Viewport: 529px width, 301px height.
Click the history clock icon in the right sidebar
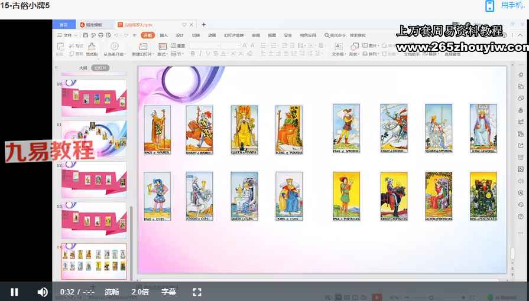521,205
